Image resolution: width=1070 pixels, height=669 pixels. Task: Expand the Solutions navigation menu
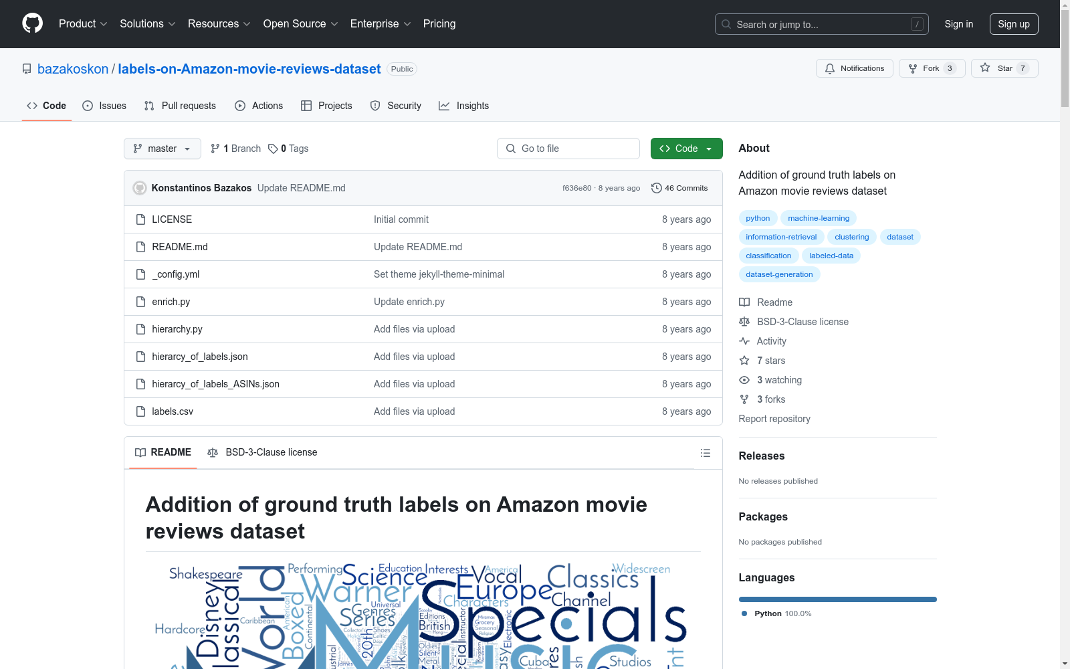click(x=148, y=24)
